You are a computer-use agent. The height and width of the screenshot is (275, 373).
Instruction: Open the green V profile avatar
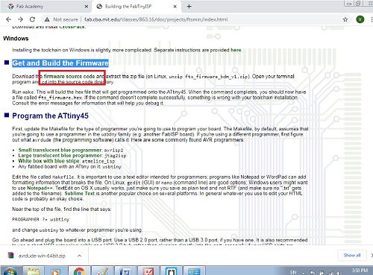(360, 19)
